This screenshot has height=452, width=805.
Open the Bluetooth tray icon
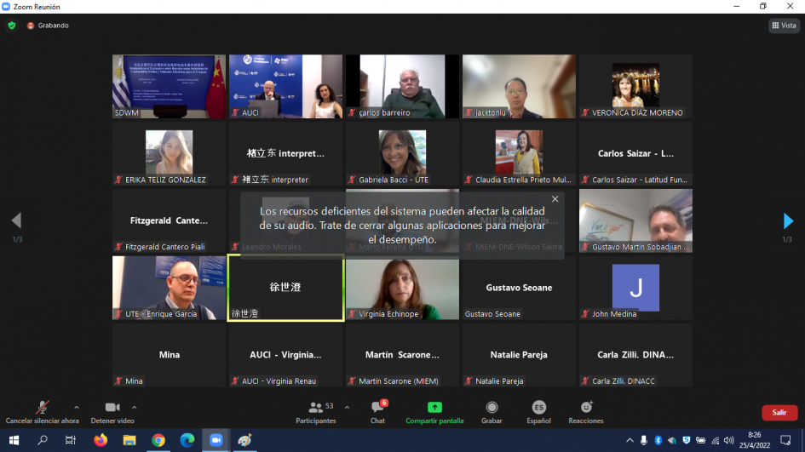pyautogui.click(x=658, y=440)
